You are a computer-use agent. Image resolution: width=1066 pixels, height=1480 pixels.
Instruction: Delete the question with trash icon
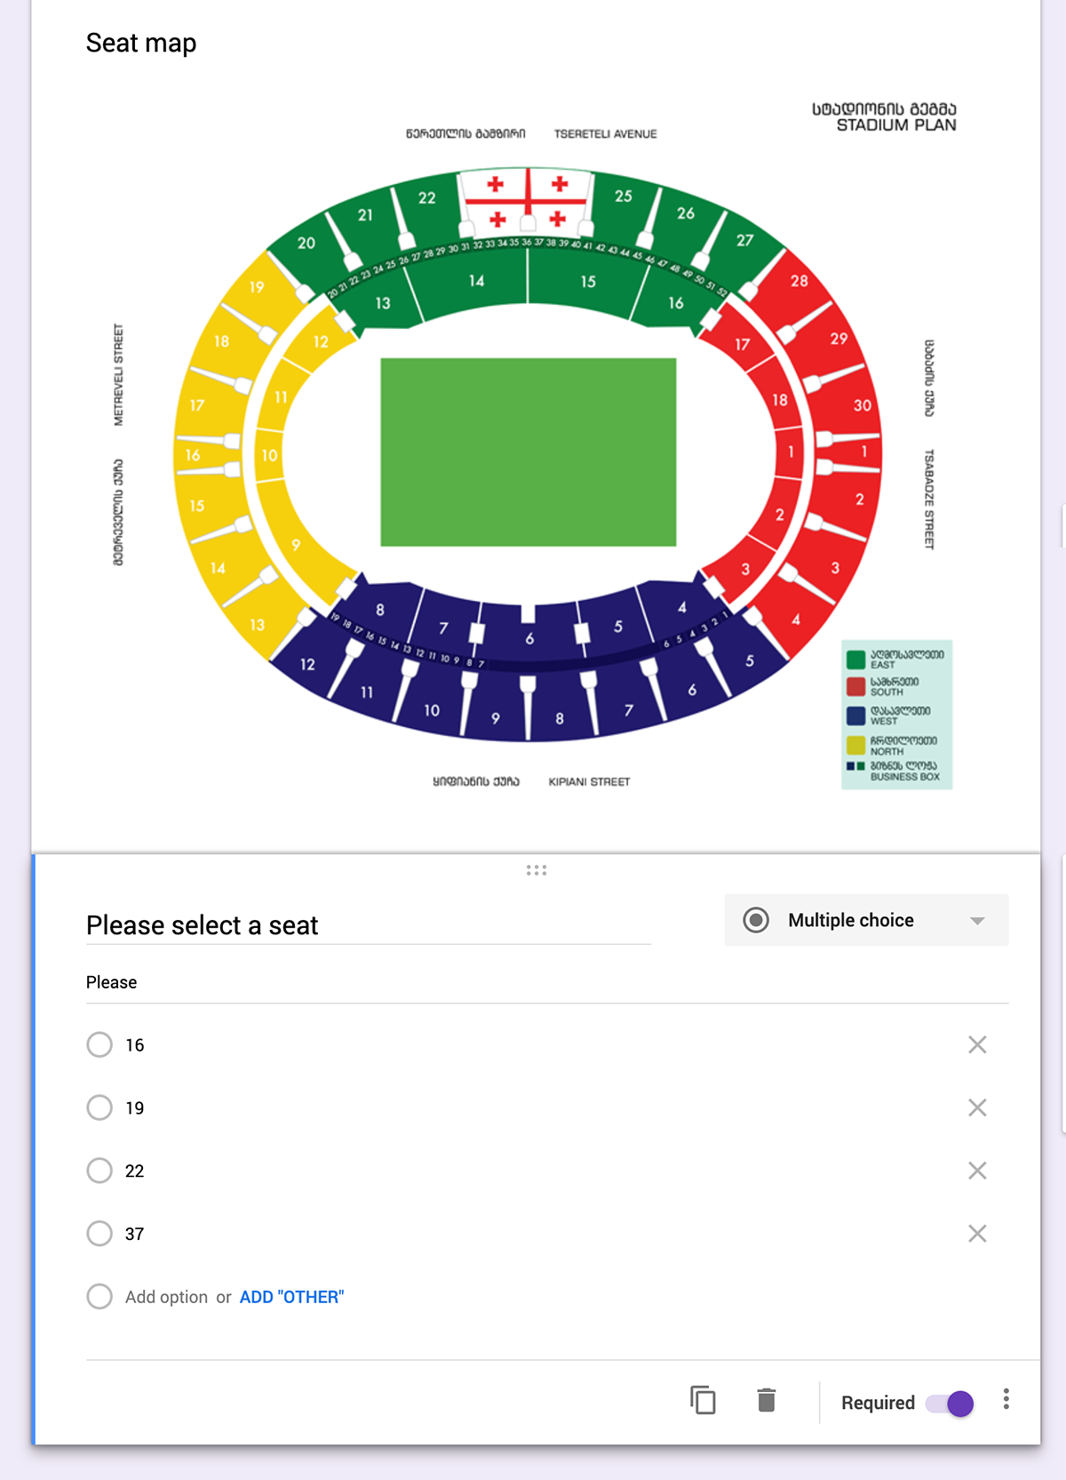pyautogui.click(x=767, y=1401)
